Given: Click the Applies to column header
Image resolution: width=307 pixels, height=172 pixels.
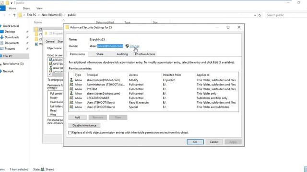Looking at the screenshot, I should click(203, 75).
